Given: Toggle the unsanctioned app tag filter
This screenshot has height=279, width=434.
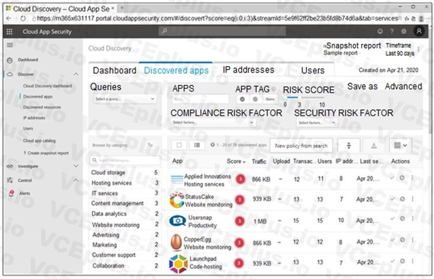Looking at the screenshot, I should pyautogui.click(x=255, y=99).
